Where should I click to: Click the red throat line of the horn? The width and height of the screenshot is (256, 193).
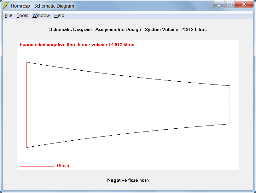click(26, 105)
